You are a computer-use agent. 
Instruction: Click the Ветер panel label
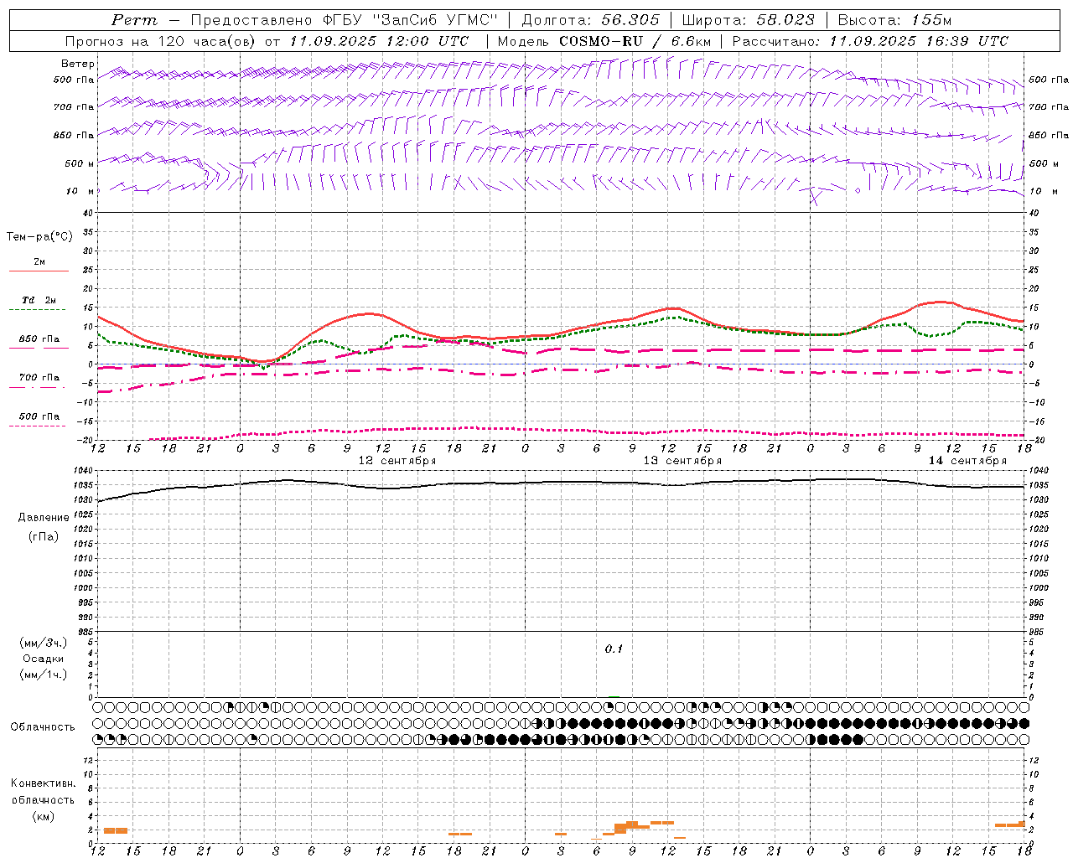click(78, 64)
